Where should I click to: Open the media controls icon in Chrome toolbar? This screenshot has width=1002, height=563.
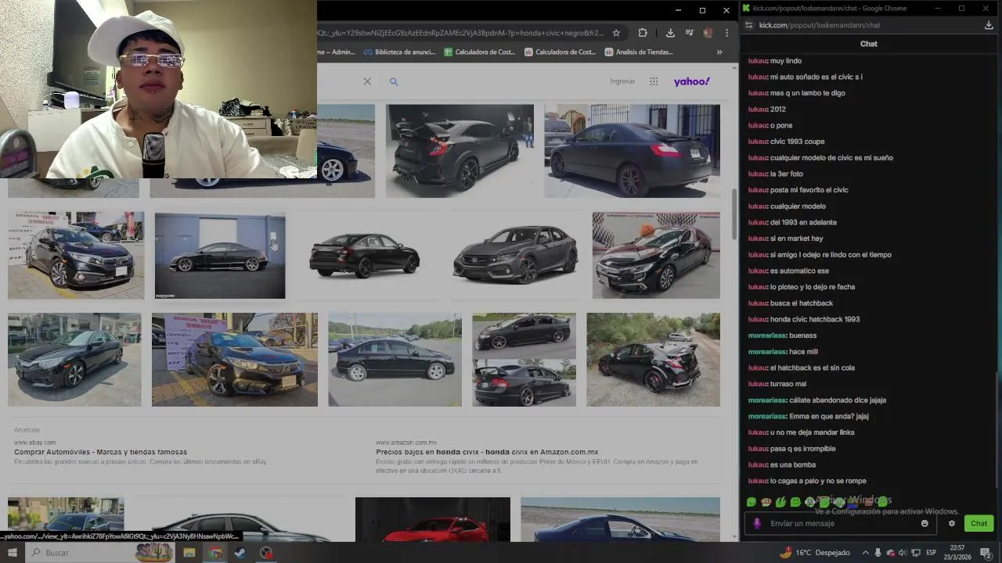coord(689,33)
